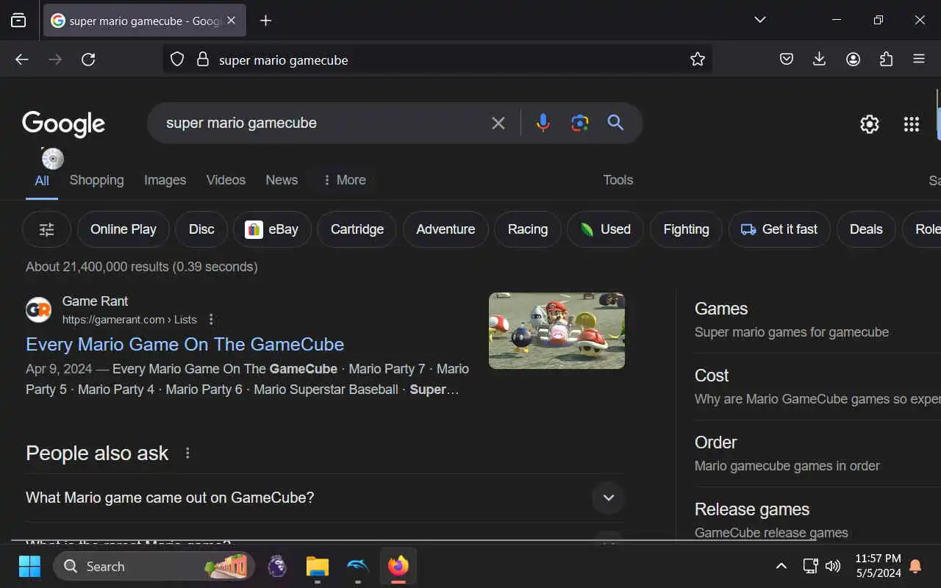The image size is (941, 588).
Task: Open the list all tabs chevron
Action: click(x=760, y=20)
